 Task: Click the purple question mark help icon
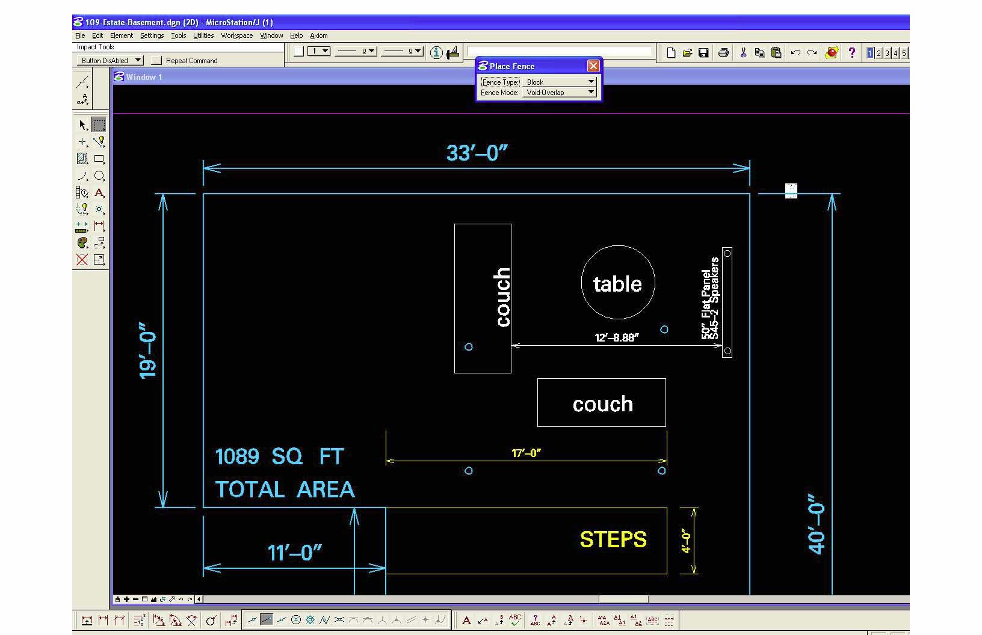tap(851, 53)
